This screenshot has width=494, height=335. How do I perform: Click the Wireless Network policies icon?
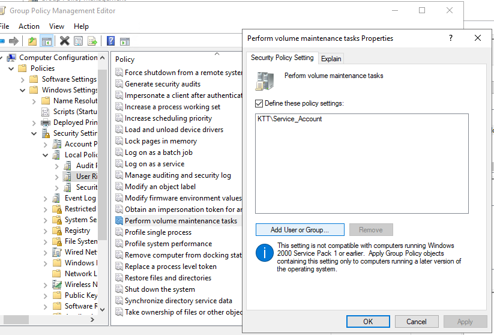57,285
